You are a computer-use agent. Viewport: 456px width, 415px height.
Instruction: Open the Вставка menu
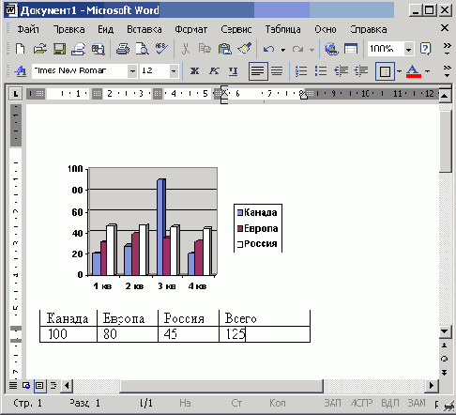coord(144,29)
